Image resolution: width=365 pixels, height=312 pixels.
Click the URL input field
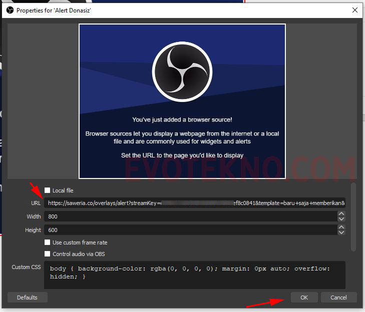(194, 203)
